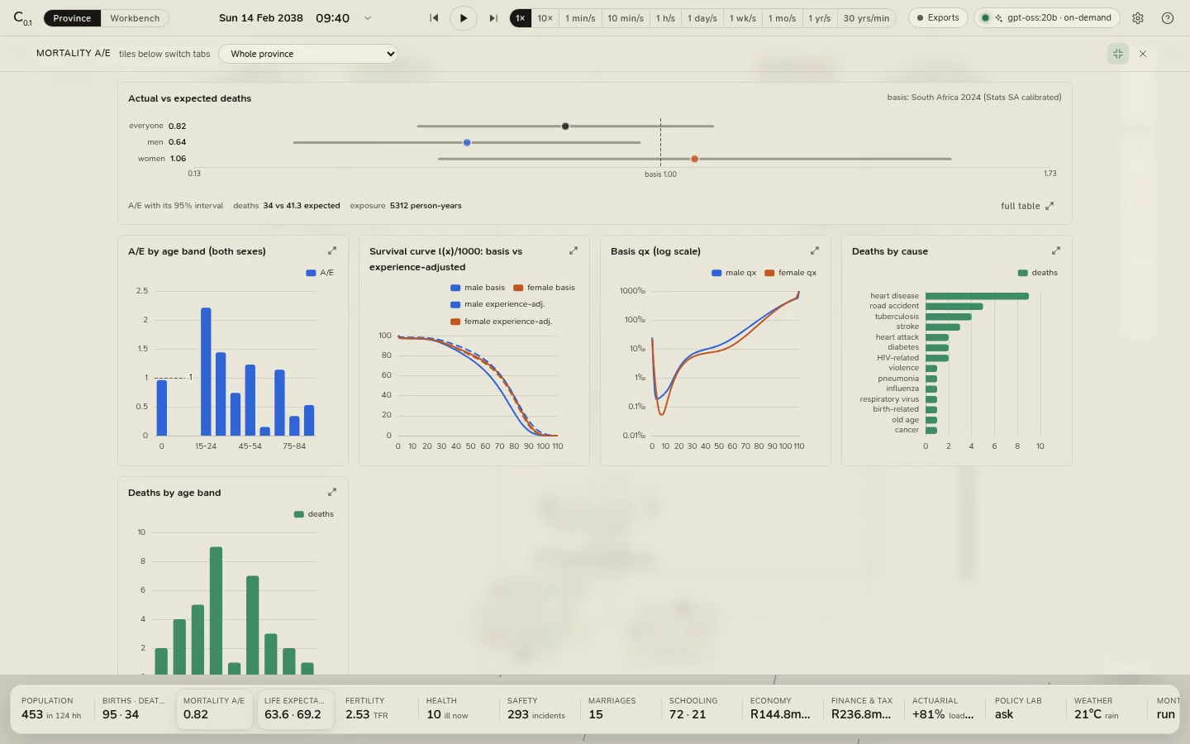This screenshot has height=744, width=1190.
Task: Select the Population tile
Action: click(51, 708)
